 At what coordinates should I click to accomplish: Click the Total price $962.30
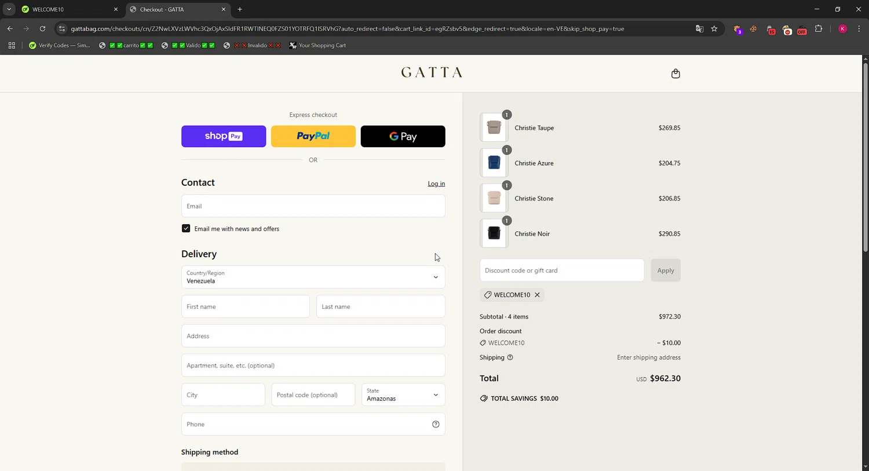click(665, 378)
